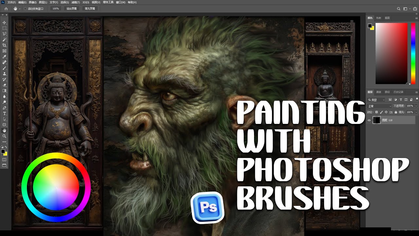Select the Path Selection tool
This screenshot has height=236, width=419.
point(4,119)
